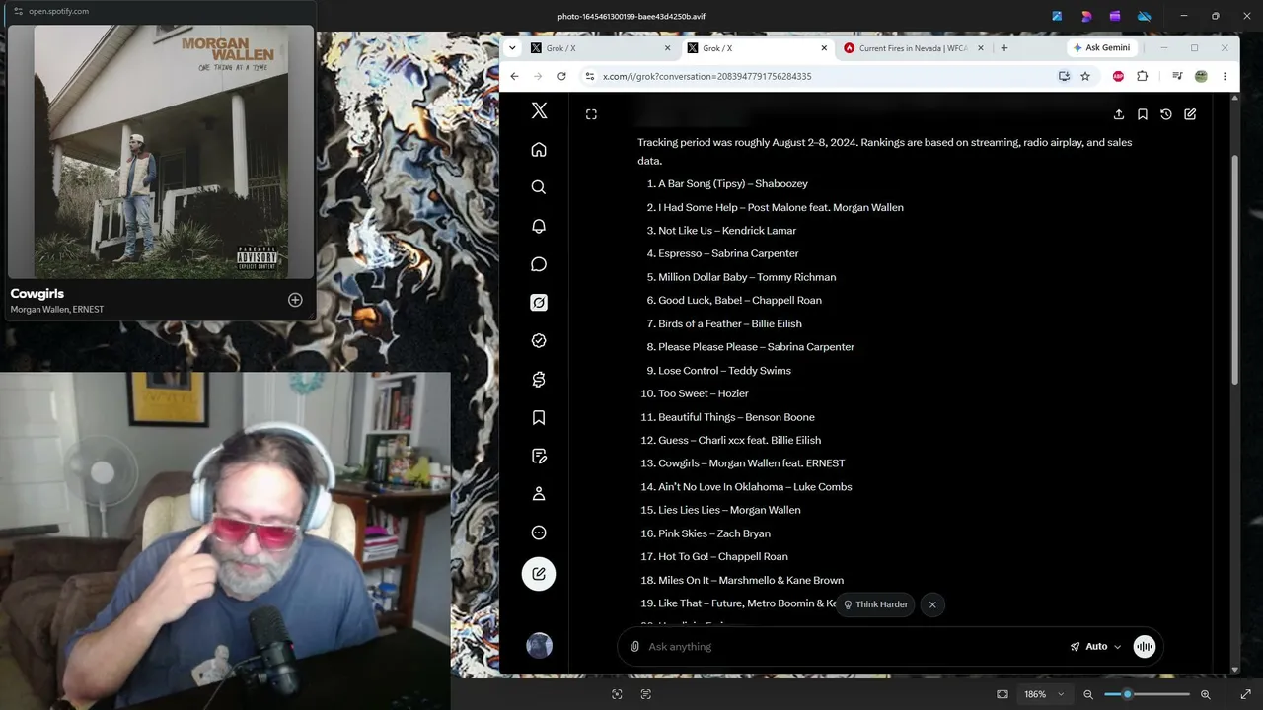Screen dimensions: 1263x710
Task: Open the AdBlock Plus extension
Action: click(1118, 76)
